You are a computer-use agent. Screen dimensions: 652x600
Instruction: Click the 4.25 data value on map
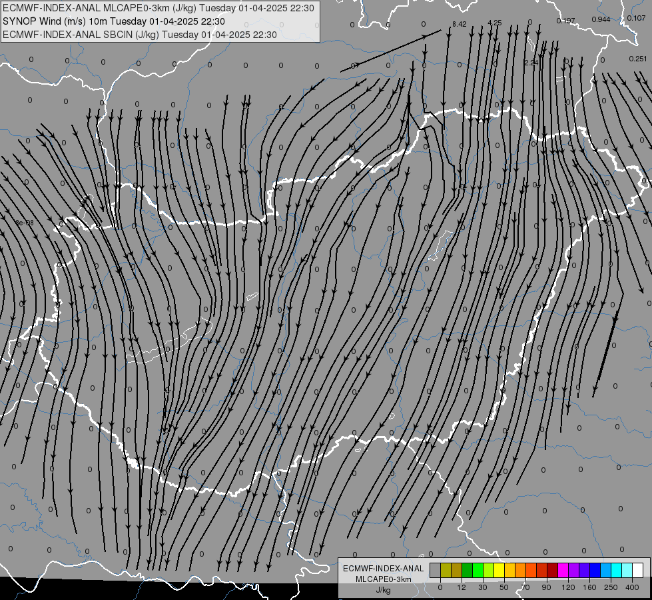coord(495,23)
